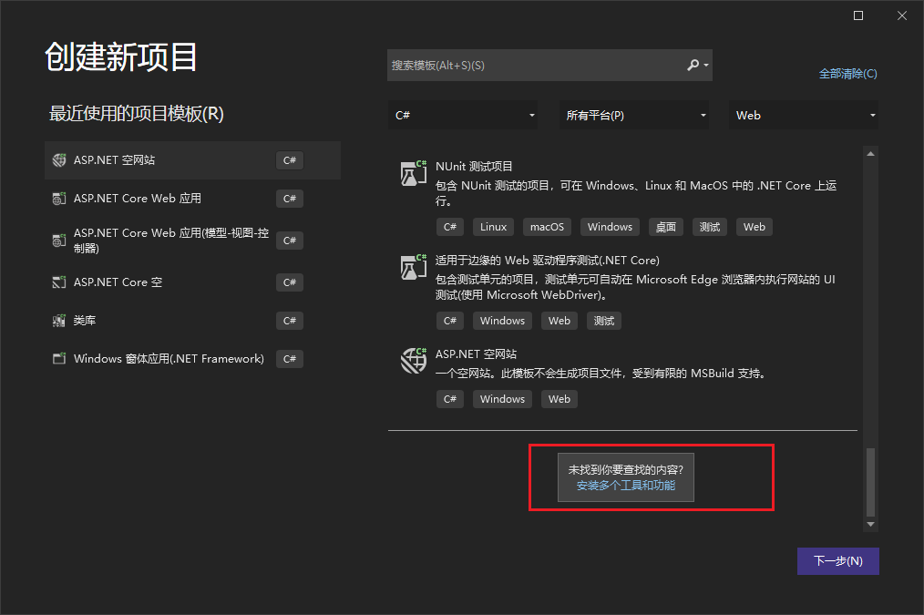Screen dimensions: 924x615
Task: Select recent template ASP.NET Core Web 应用
Action: tap(192, 199)
